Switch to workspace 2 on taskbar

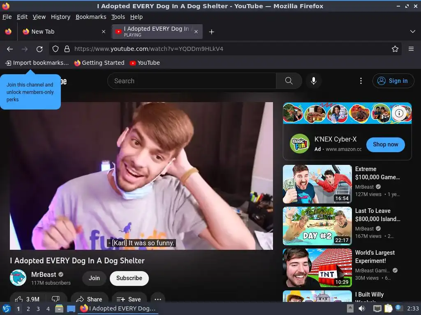pos(28,309)
